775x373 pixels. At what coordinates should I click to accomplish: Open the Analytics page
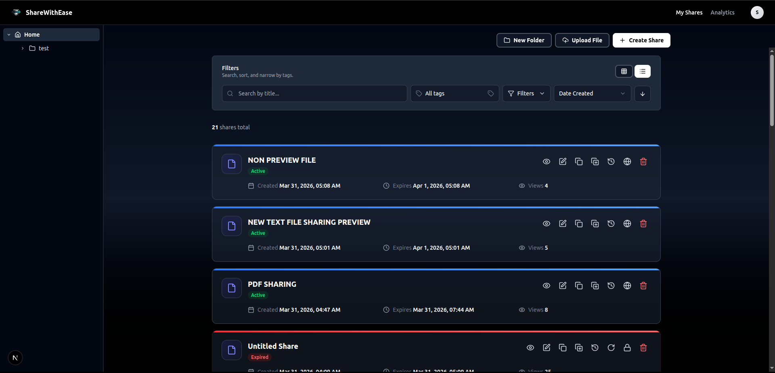click(723, 12)
